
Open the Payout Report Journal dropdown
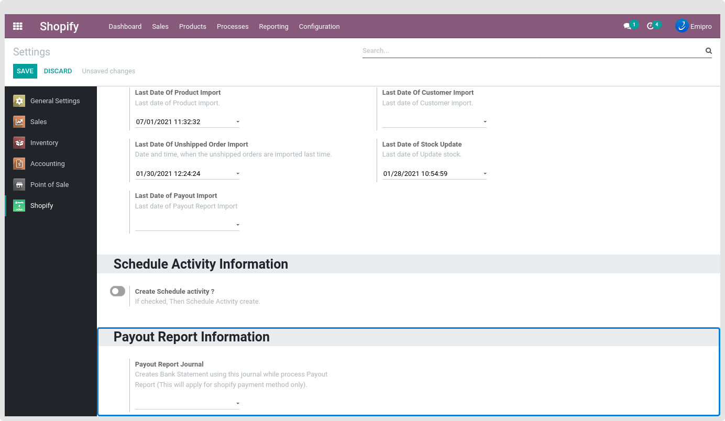[237, 404]
